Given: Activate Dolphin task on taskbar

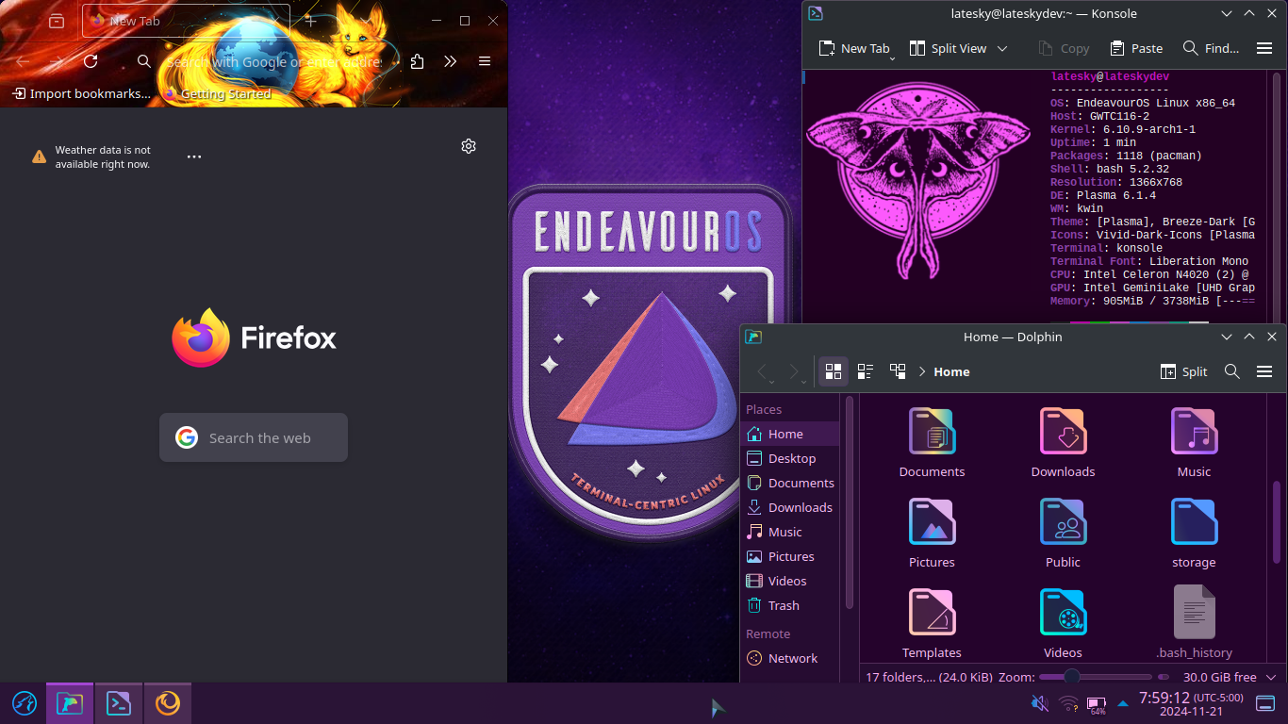Looking at the screenshot, I should click(x=70, y=703).
